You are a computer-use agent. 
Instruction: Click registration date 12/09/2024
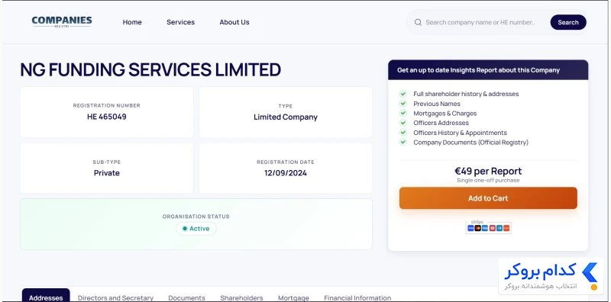point(286,173)
